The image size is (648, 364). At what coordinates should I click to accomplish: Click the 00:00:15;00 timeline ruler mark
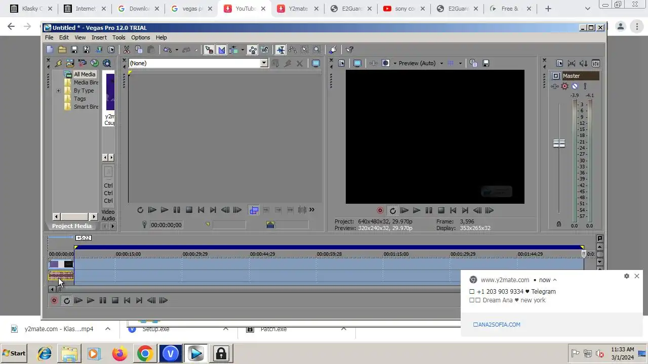click(128, 254)
